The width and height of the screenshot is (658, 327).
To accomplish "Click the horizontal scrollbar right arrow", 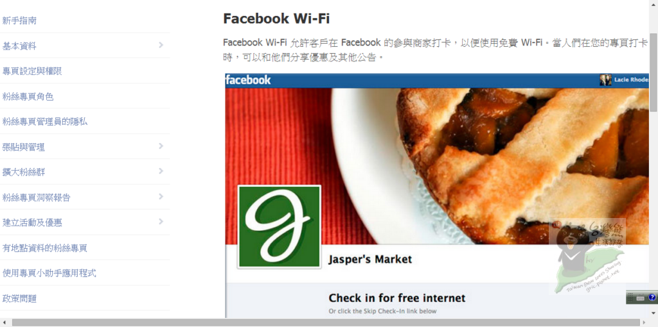I will pyautogui.click(x=645, y=323).
